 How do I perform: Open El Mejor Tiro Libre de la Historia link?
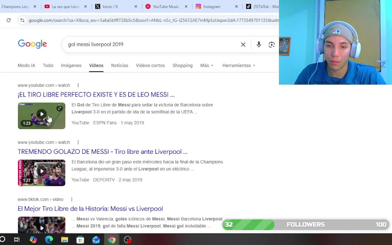[x=90, y=209]
